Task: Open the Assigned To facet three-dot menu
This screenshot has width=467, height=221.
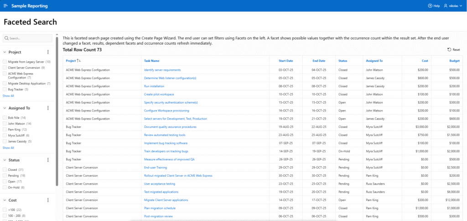Action: tap(48, 108)
